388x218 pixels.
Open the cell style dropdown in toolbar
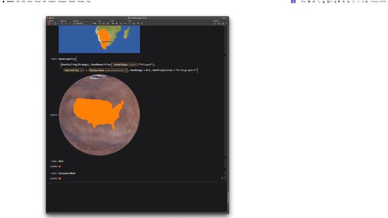[x=83, y=24]
